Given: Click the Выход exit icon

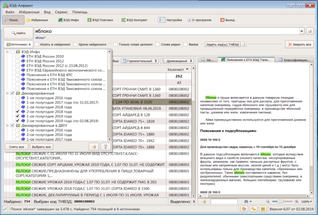Looking at the screenshot, I should coord(223,20).
